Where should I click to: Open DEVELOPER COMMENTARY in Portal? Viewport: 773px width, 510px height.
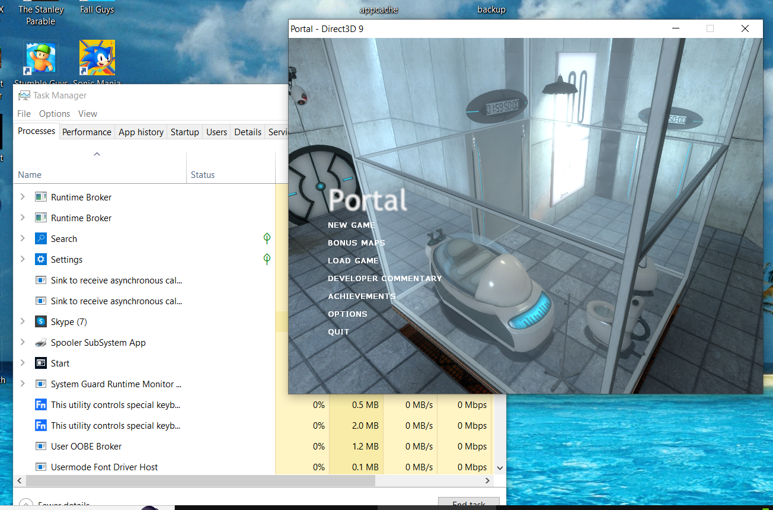pos(385,279)
